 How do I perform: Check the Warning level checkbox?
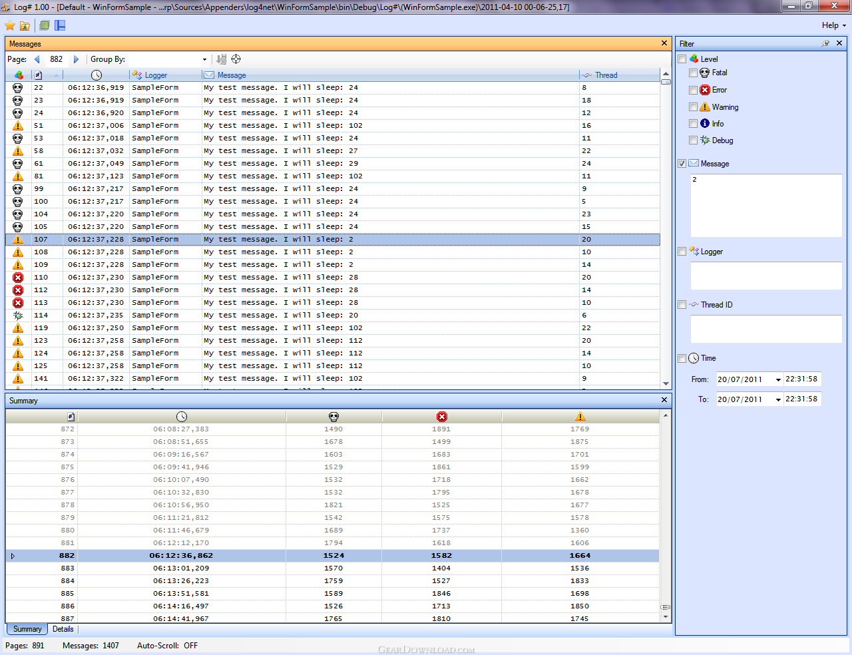pos(694,107)
